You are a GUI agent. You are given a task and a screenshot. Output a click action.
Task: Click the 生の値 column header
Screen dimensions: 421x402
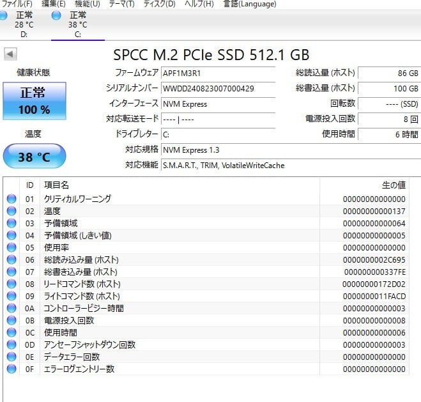[x=393, y=185]
